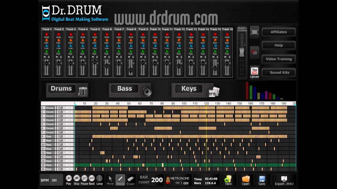Screen dimensions: 337x189
Task: Edit row 12 Bass pattern
Action: (61, 153)
